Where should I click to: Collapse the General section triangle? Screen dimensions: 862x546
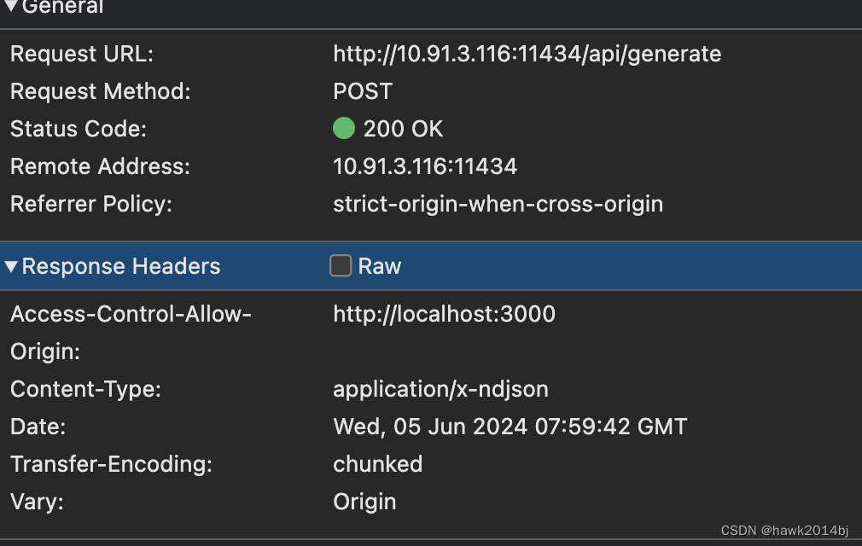click(11, 7)
